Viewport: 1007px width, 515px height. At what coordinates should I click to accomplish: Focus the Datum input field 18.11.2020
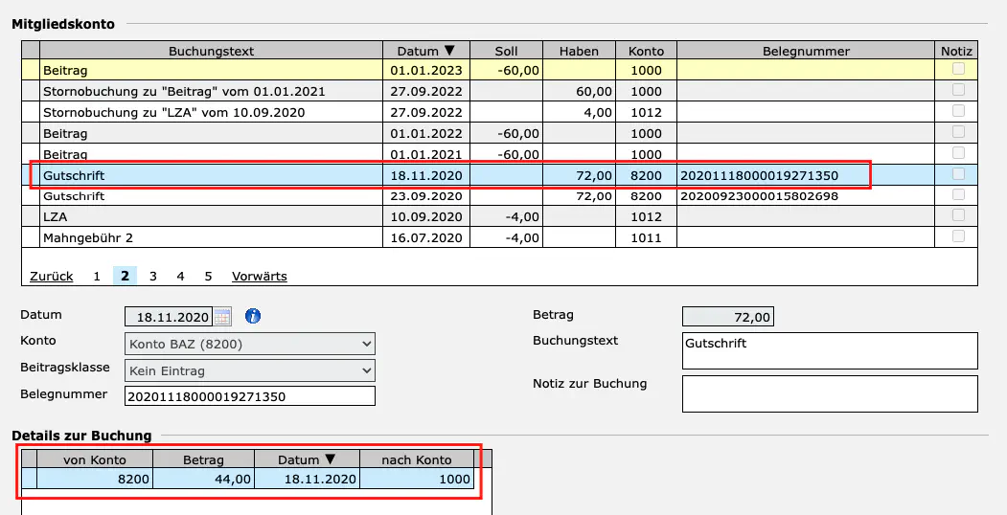pos(169,317)
